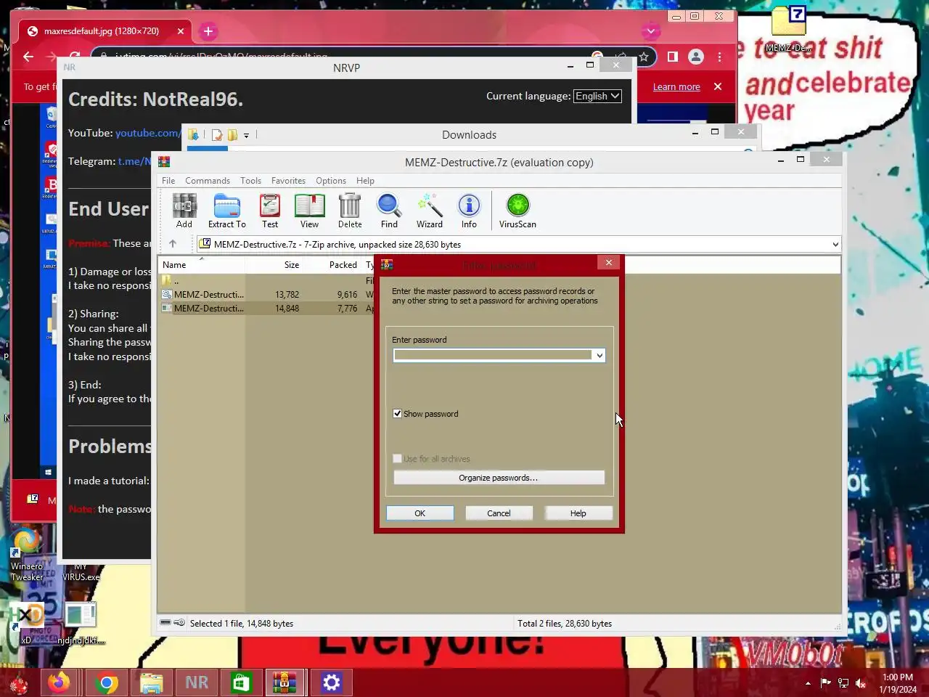Confirm password with OK button
929x697 pixels.
tap(420, 513)
